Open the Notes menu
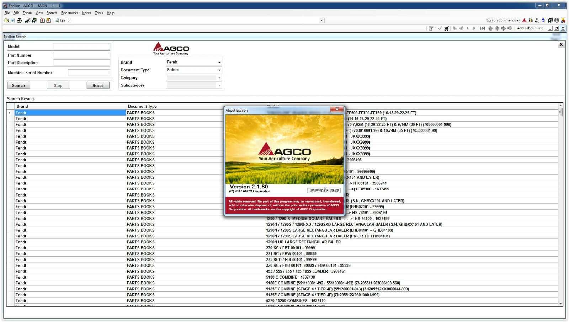Screen dimensions: 569x322 (x=86, y=13)
